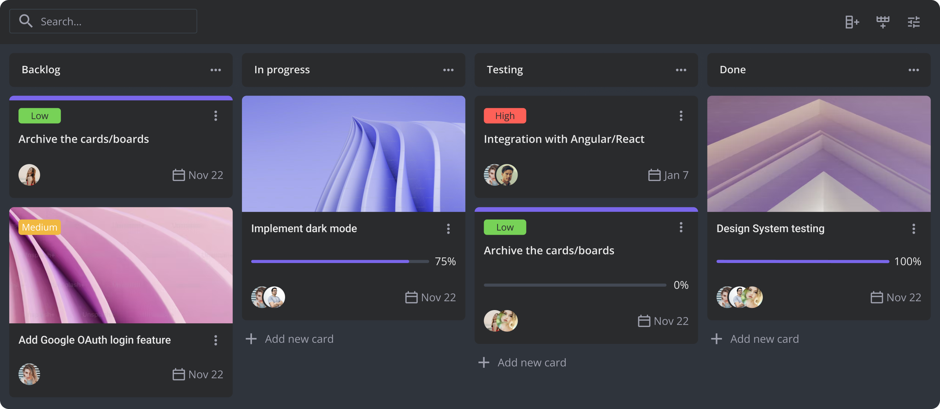
Task: Click calendar icon on Testing Archive the cards/boards card
Action: (644, 321)
